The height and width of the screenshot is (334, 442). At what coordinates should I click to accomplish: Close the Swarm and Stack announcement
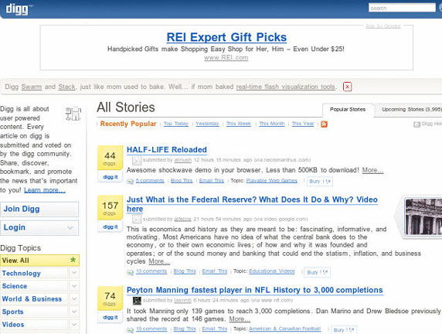[x=347, y=87]
